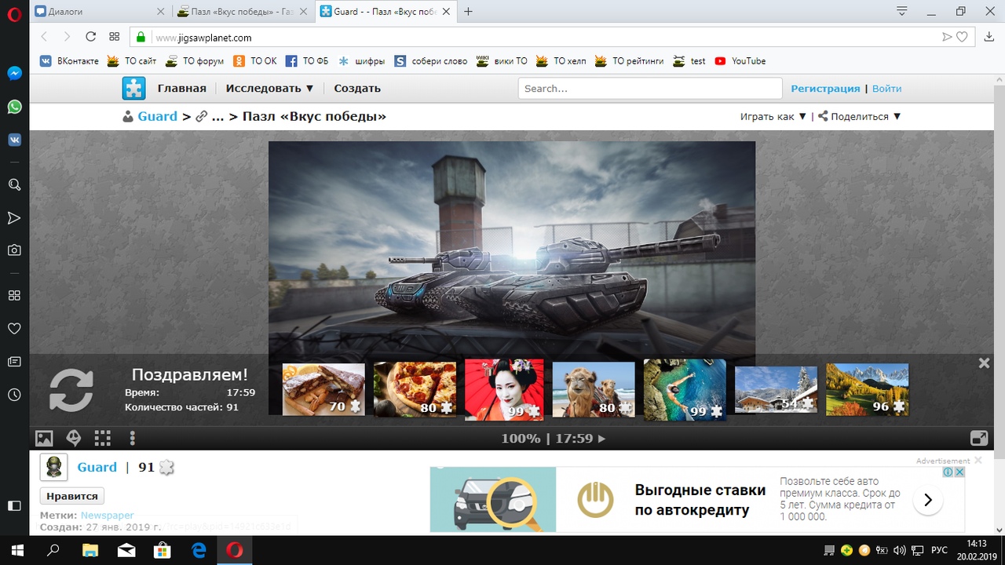Click the Регистрация link
The image size is (1005, 565).
[x=825, y=89]
